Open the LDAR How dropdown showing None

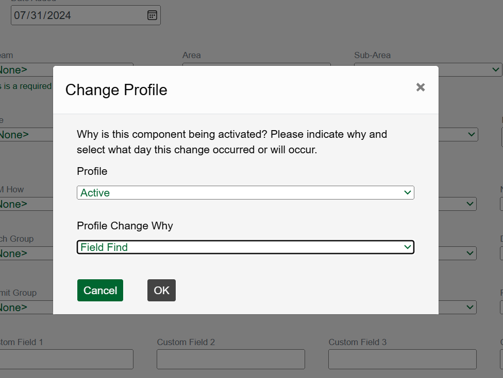pos(26,204)
